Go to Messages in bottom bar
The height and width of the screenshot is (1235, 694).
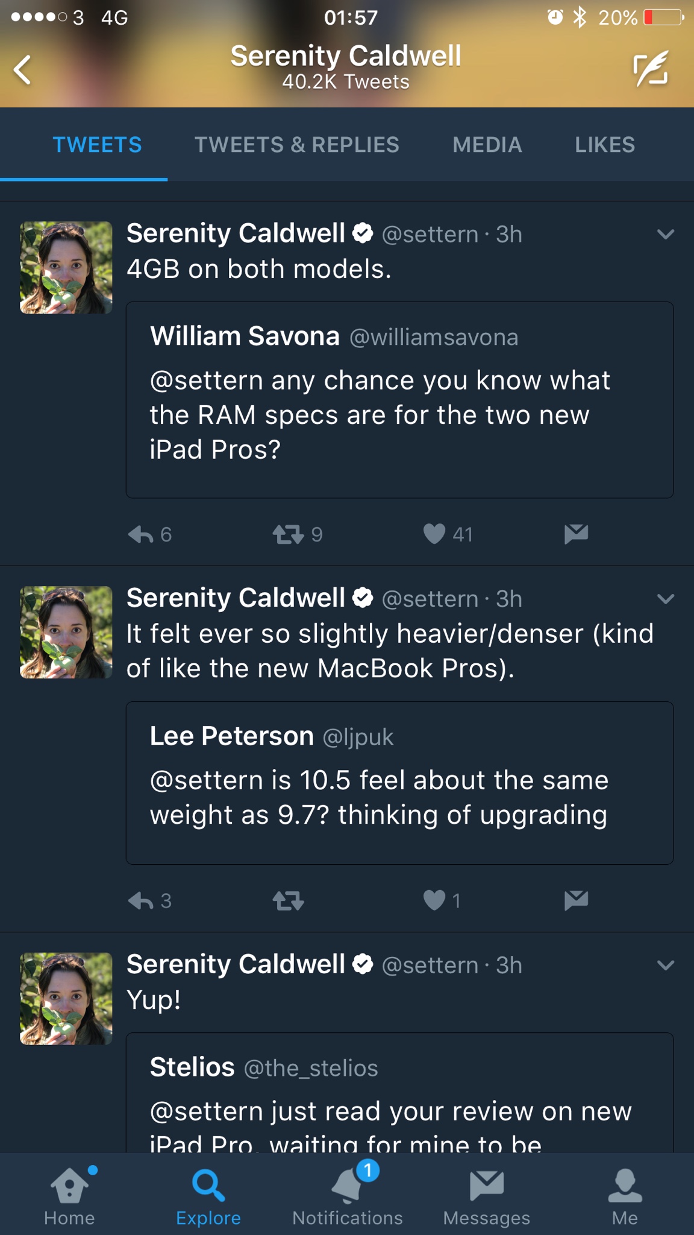(486, 1194)
